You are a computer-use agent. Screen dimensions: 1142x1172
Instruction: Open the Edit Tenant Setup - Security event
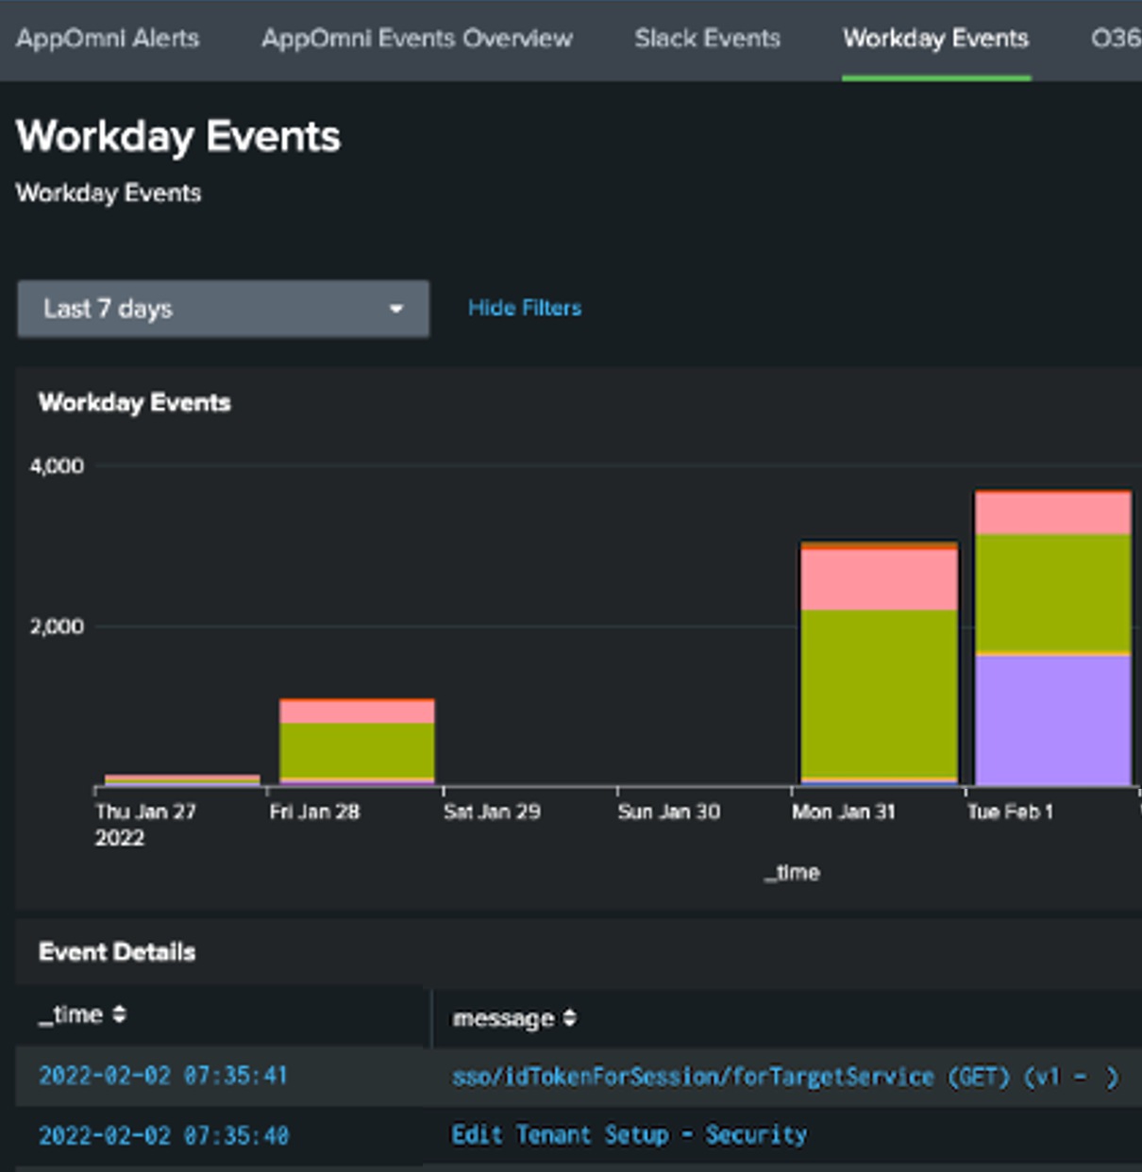pyautogui.click(x=630, y=1134)
